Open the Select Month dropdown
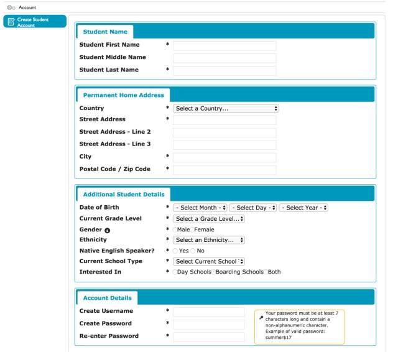 click(200, 208)
